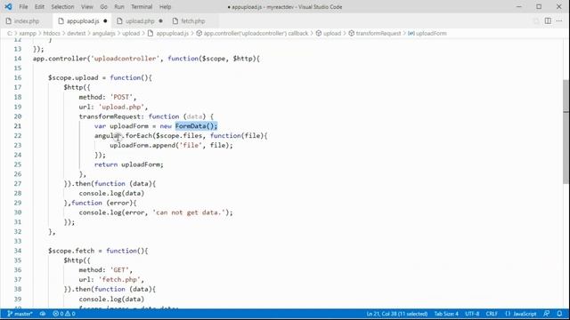This screenshot has height=320, width=570.
Task: Click devtest in the breadcrumb
Action: point(77,34)
